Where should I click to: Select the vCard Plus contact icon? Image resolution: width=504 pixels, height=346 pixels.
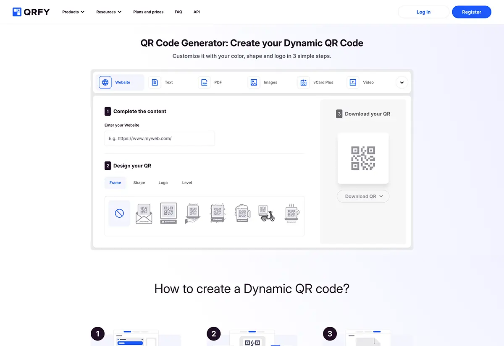click(x=303, y=82)
